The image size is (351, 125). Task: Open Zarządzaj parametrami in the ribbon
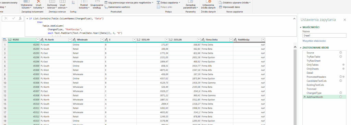[191, 5]
